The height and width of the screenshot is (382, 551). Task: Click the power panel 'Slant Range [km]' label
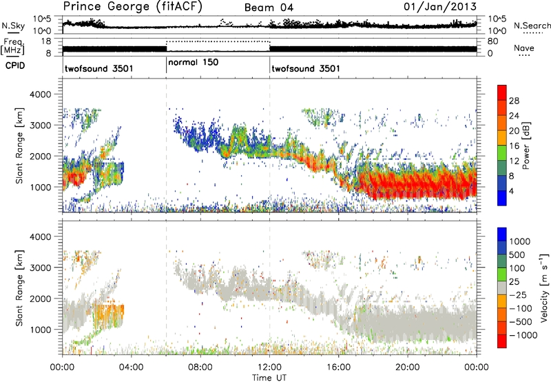click(19, 145)
